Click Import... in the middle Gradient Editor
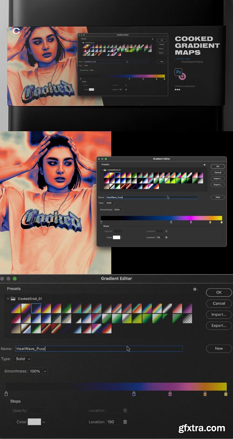Screen dimensions: 233x439 pos(218,178)
